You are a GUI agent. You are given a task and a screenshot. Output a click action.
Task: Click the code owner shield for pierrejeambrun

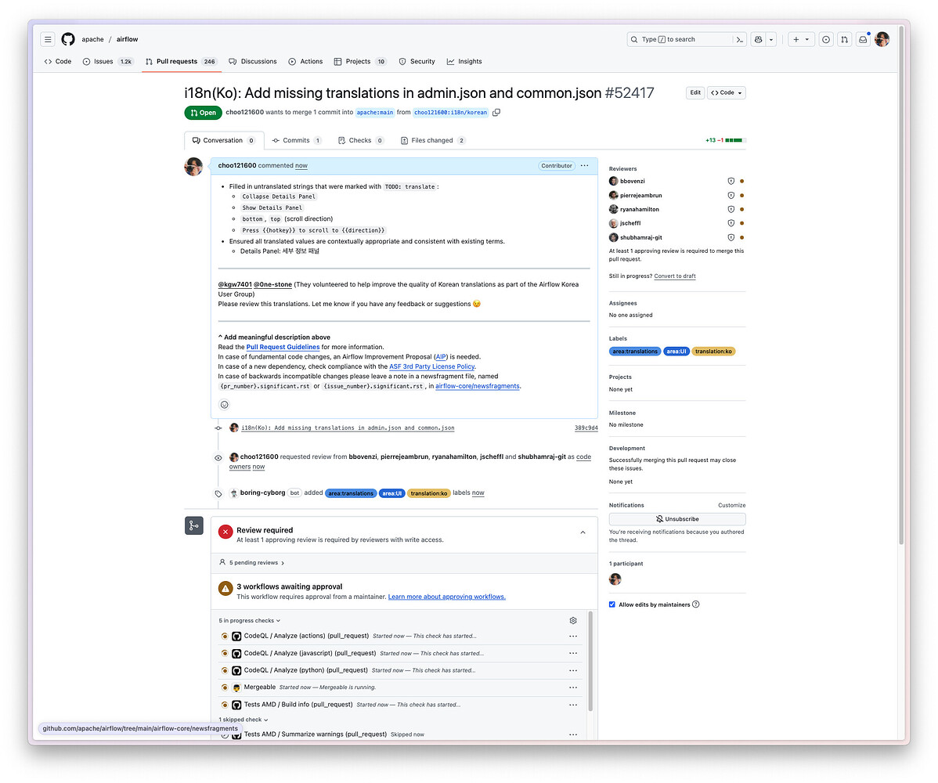coord(731,196)
